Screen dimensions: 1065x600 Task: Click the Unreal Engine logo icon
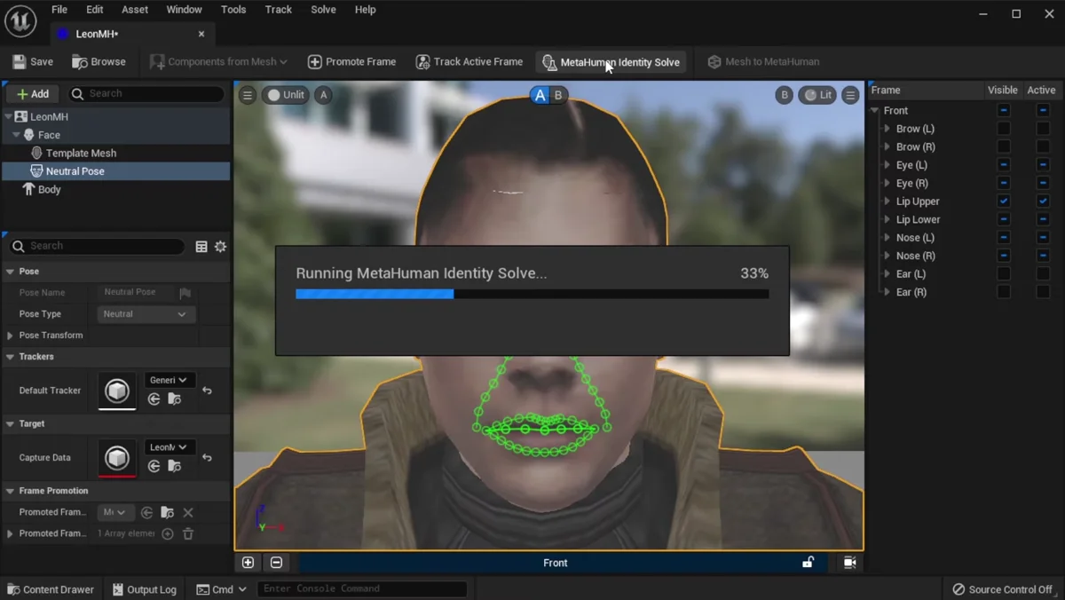(x=20, y=20)
